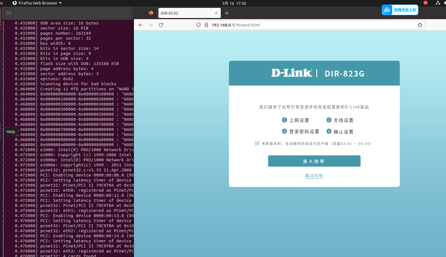The width and height of the screenshot is (446, 257).
Task: Open the Firefox view icon
Action: tap(151, 13)
